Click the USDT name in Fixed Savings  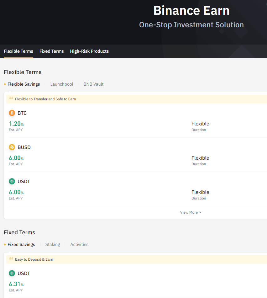24,273
